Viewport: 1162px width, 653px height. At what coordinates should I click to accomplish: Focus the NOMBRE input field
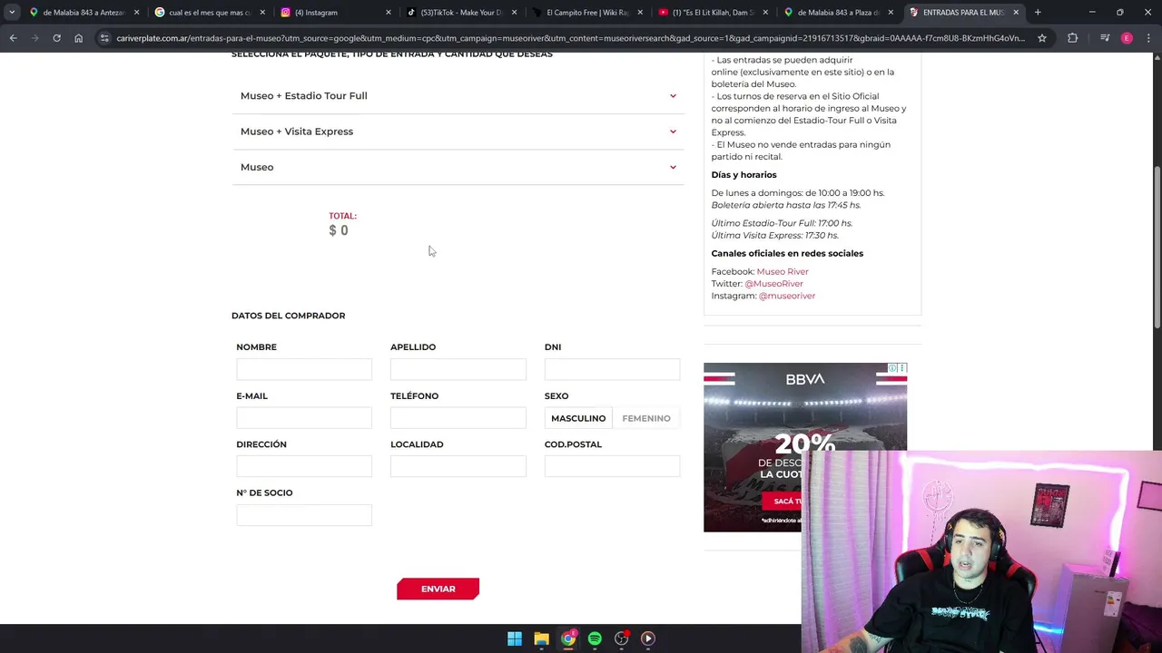coord(304,369)
